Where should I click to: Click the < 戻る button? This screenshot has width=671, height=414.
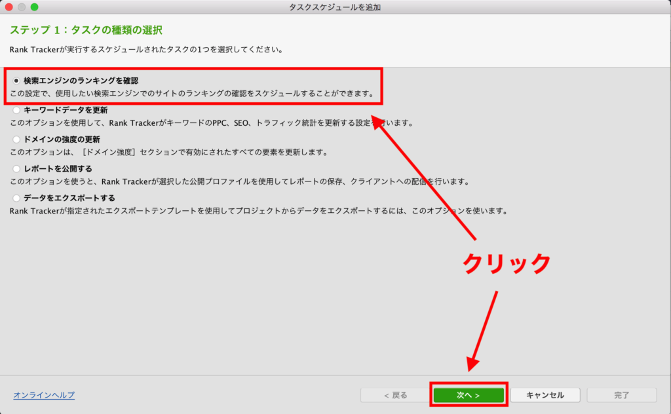(395, 395)
